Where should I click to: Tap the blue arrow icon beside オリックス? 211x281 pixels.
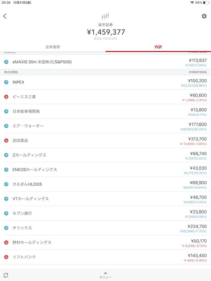click(6, 228)
